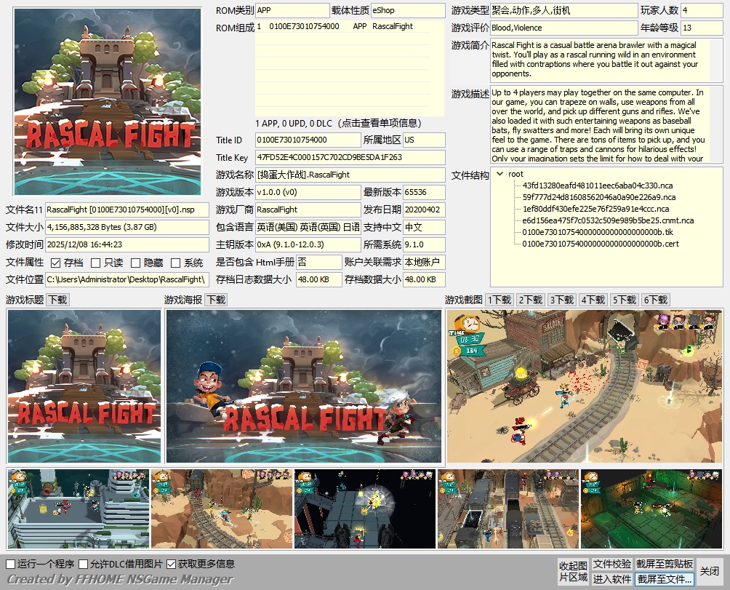
Task: Select the .tik ticket file entry
Action: 592,232
